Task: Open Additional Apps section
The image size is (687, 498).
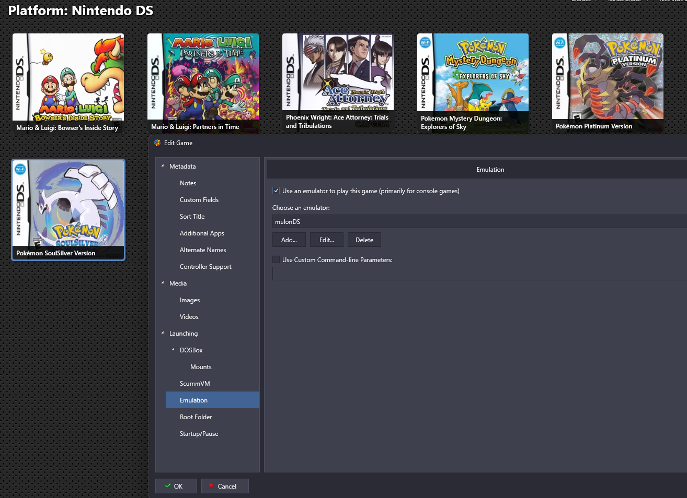Action: 202,233
